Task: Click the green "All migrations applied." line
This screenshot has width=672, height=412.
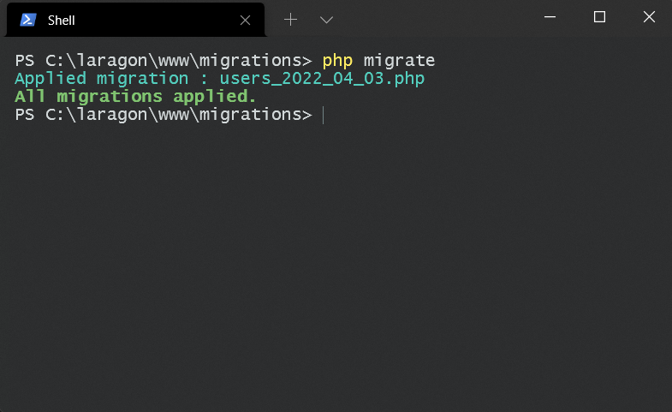Action: 135,97
